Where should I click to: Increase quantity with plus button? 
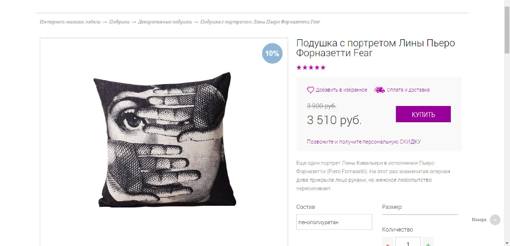point(428,243)
